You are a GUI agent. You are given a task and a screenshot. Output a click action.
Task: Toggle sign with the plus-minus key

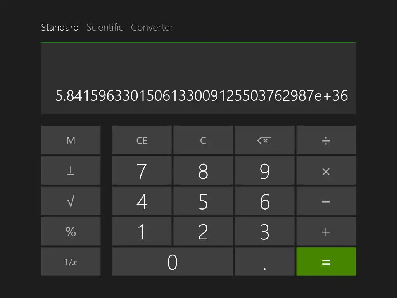pyautogui.click(x=71, y=171)
